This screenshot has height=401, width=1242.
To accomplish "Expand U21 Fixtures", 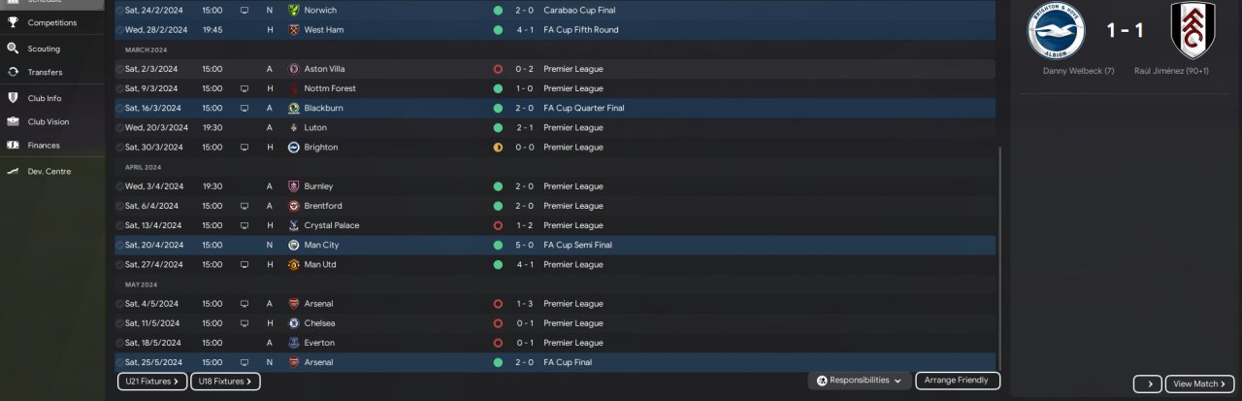I will pyautogui.click(x=152, y=382).
